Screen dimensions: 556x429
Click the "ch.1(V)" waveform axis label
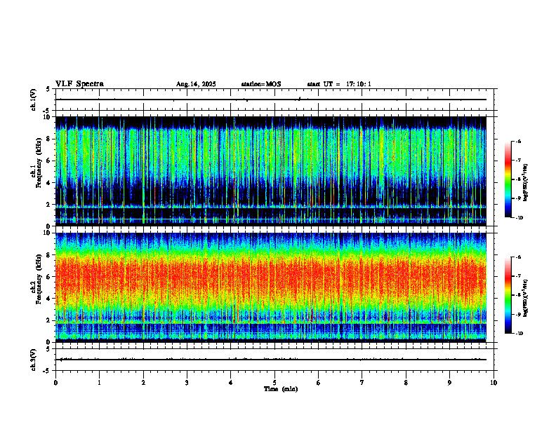pyautogui.click(x=34, y=100)
